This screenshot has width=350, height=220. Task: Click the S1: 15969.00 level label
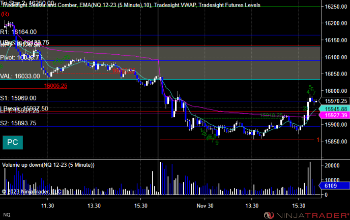pyautogui.click(x=18, y=98)
